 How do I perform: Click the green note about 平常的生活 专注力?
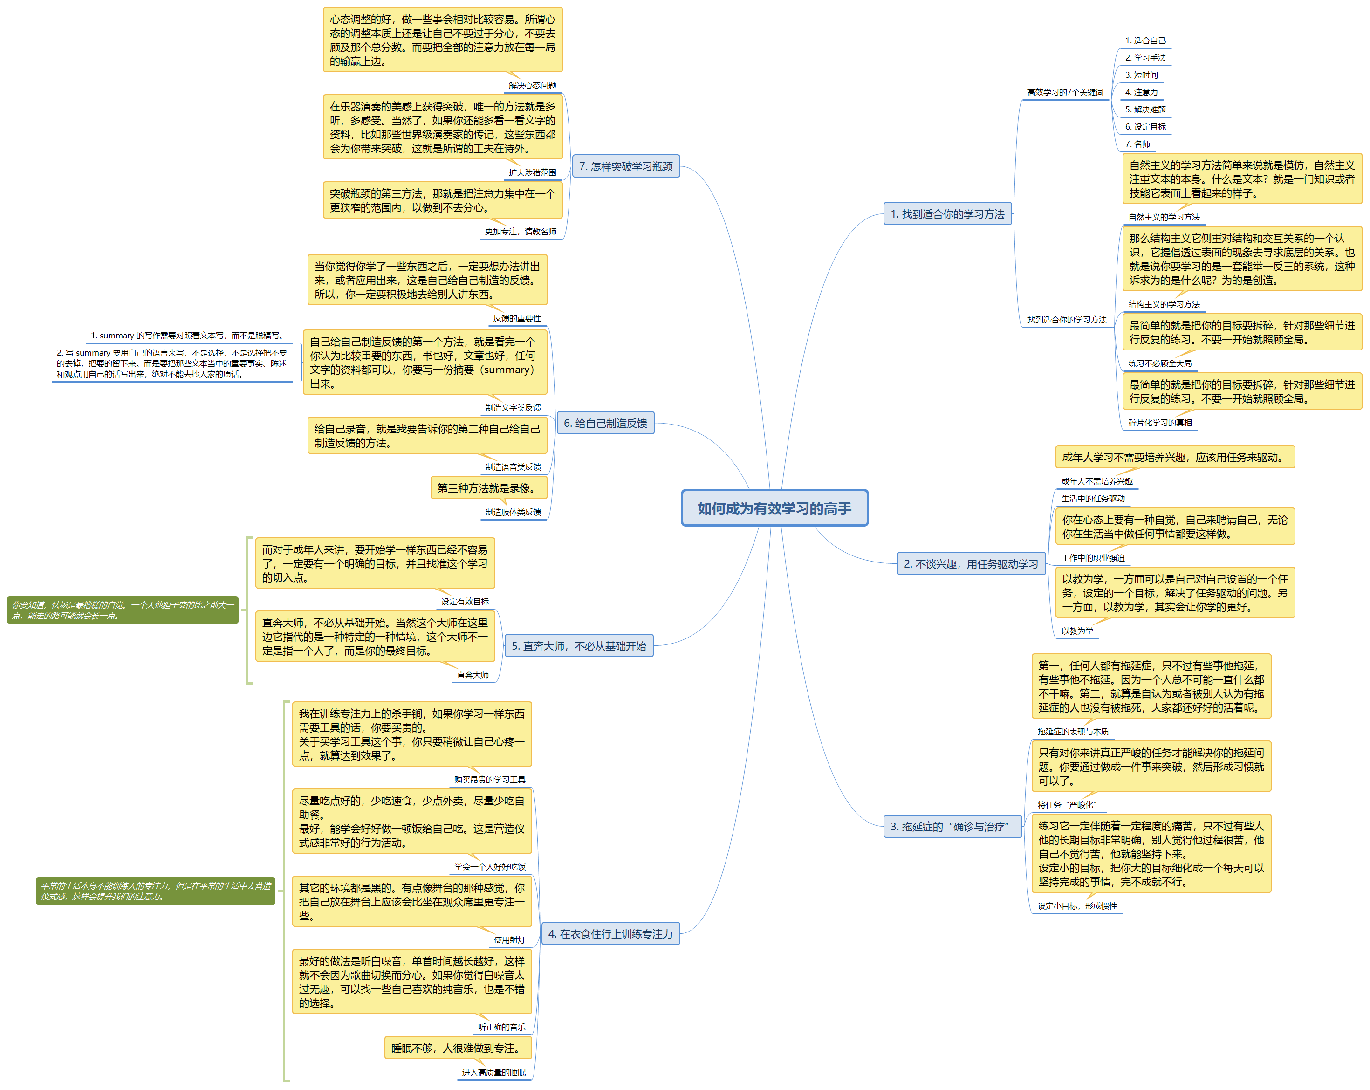[155, 891]
